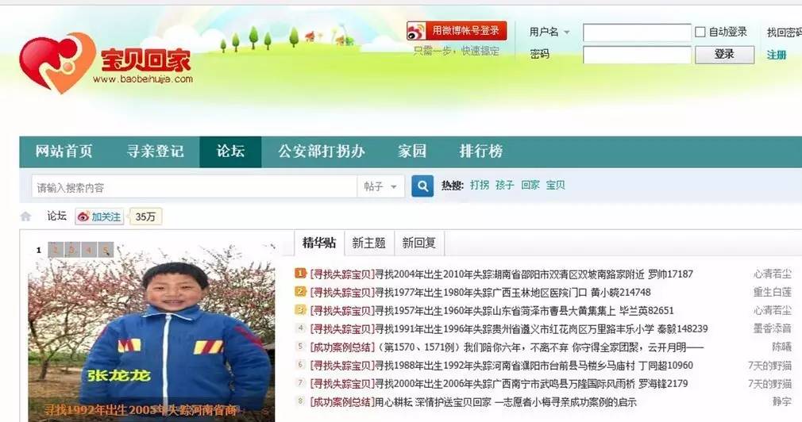
Task: Click the home icon beside 论坛 breadcrumb
Action: click(25, 217)
